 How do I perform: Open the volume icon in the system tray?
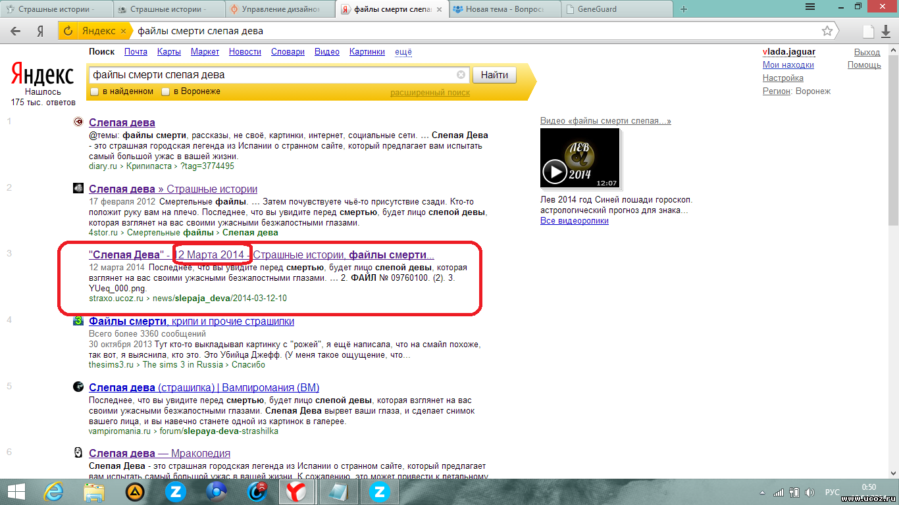click(x=810, y=492)
